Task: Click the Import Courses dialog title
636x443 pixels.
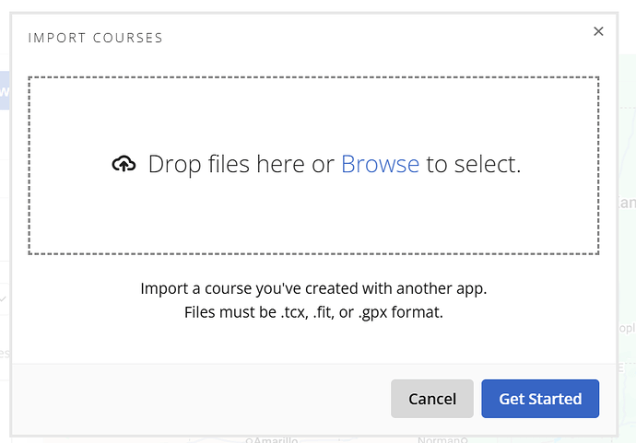Action: (x=95, y=38)
